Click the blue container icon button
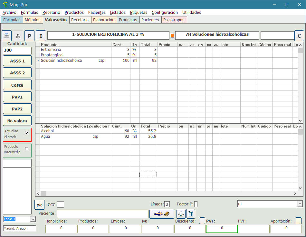This screenshot has width=306, height=237. click(191, 214)
